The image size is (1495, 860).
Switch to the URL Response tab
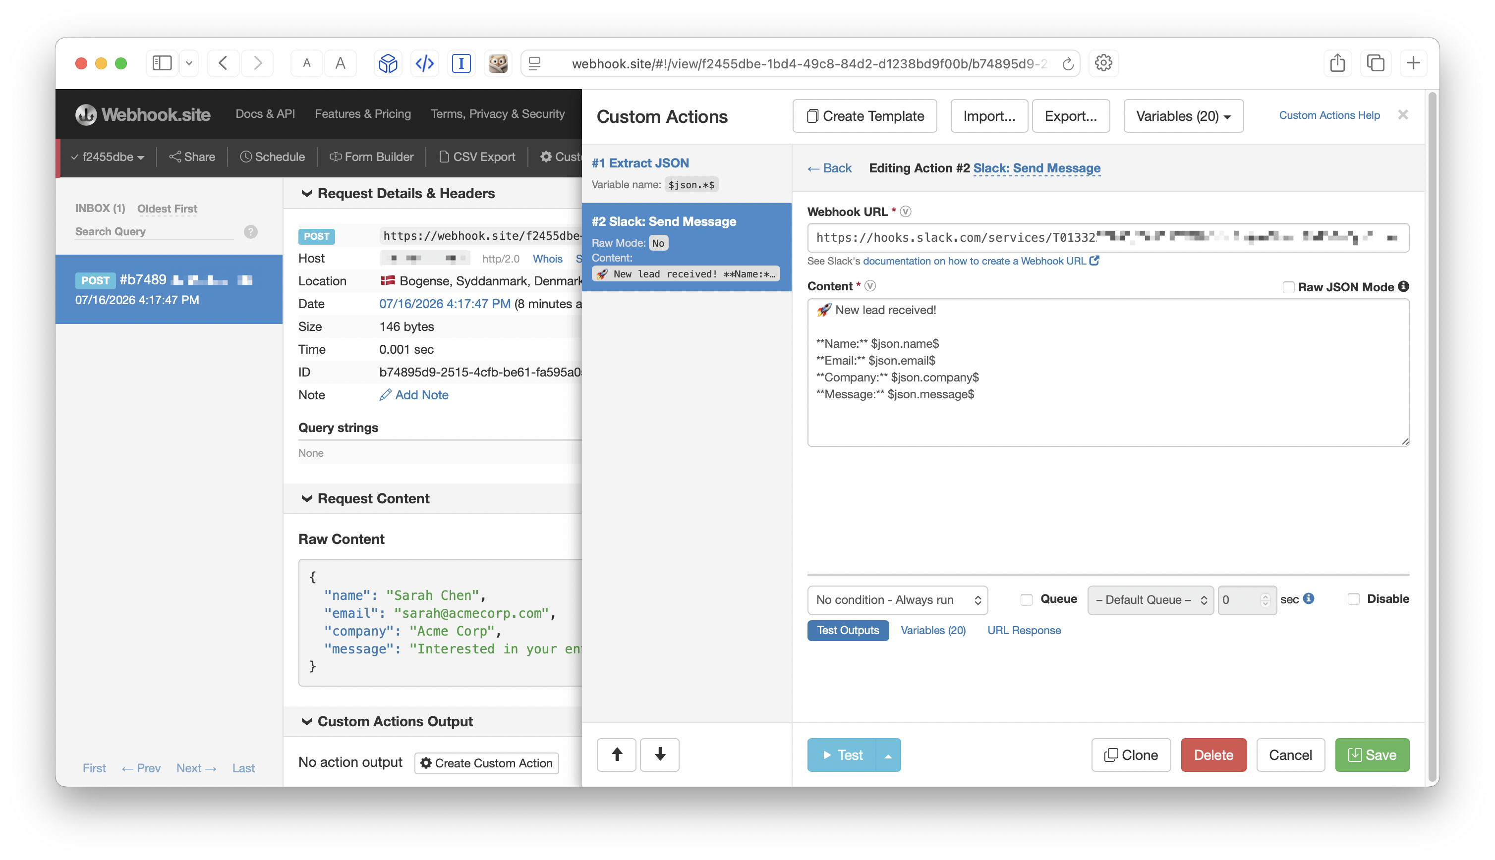[x=1024, y=630]
